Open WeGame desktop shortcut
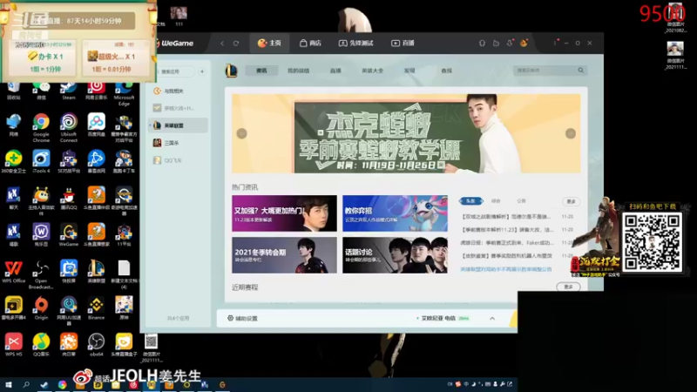 click(x=69, y=235)
